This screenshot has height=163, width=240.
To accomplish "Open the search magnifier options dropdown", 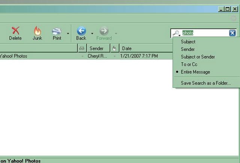I will tap(176, 33).
